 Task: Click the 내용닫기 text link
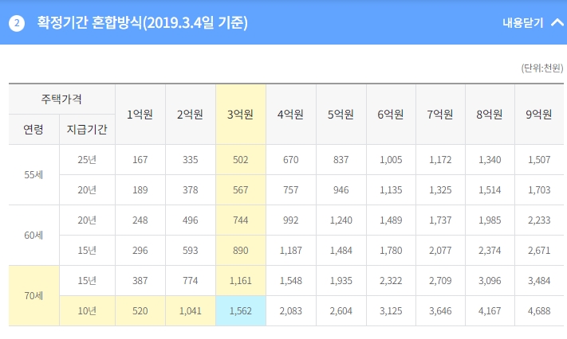tap(523, 23)
